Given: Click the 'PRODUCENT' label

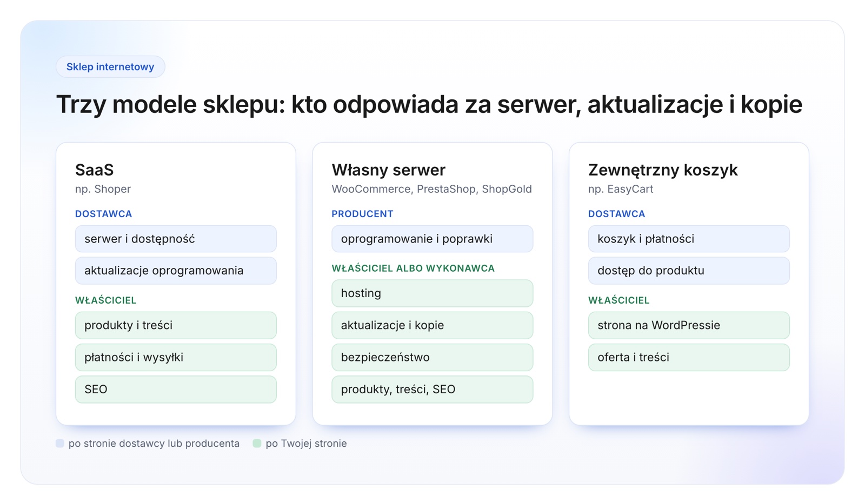Looking at the screenshot, I should pyautogui.click(x=362, y=214).
